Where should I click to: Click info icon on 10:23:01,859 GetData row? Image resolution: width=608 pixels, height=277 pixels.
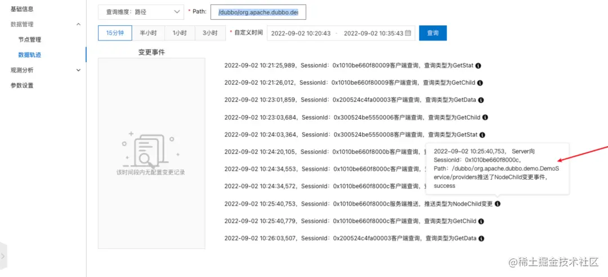481,100
